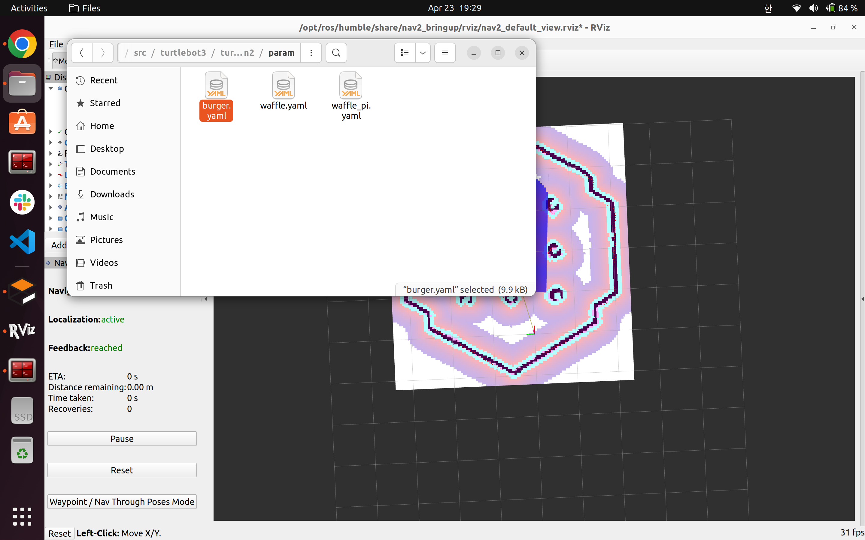865x540 pixels.
Task: Click Waypoint / Nav Through Poses Mode
Action: [122, 501]
